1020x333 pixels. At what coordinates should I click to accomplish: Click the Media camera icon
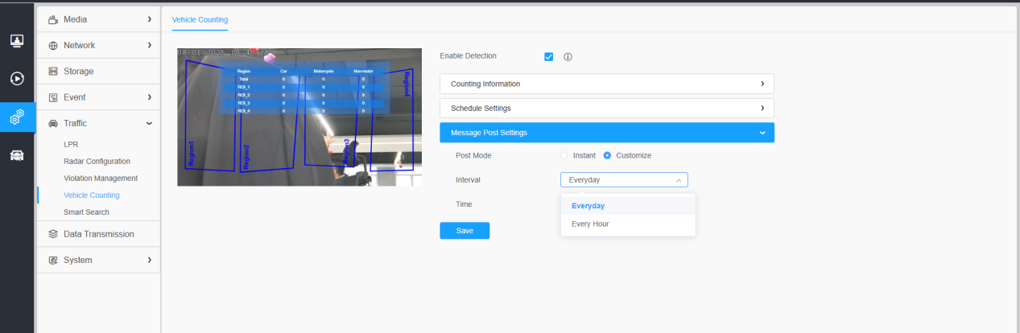(53, 19)
